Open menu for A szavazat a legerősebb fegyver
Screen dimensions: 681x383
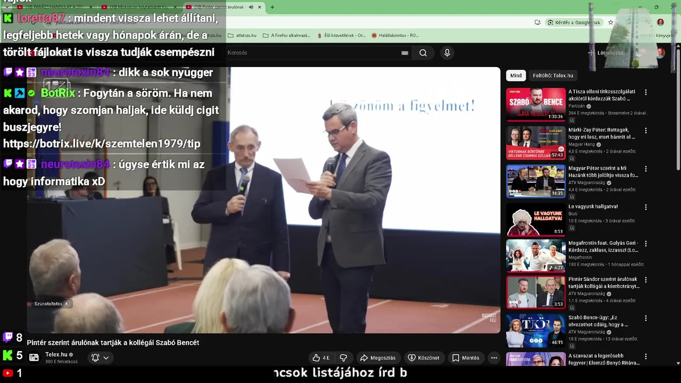point(646,356)
